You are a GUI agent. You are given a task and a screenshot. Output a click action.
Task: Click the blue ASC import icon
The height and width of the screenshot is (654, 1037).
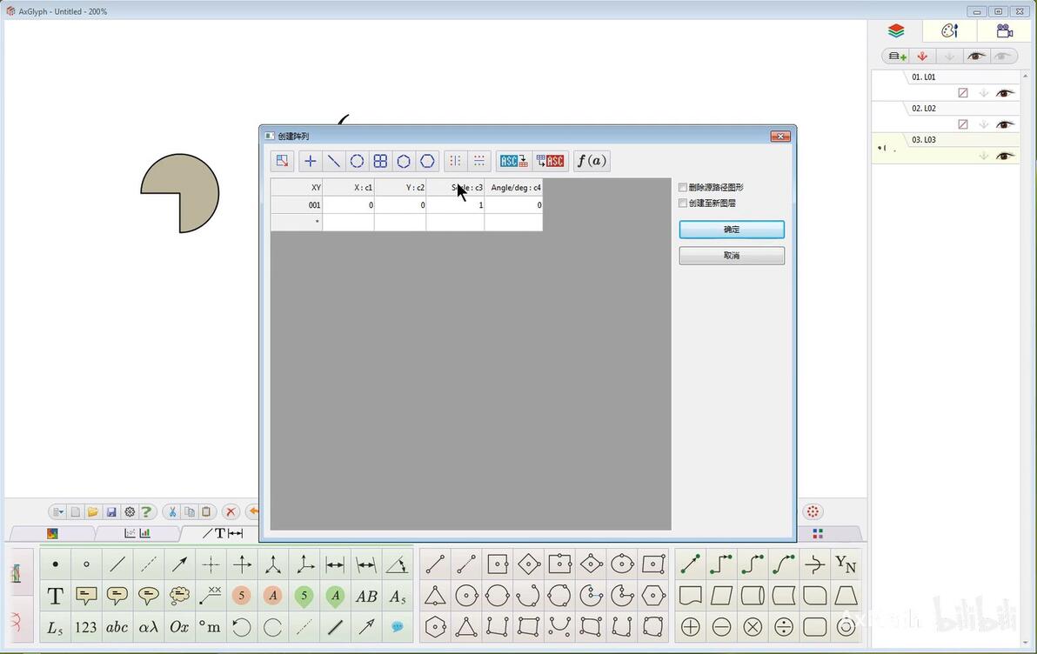pos(513,161)
